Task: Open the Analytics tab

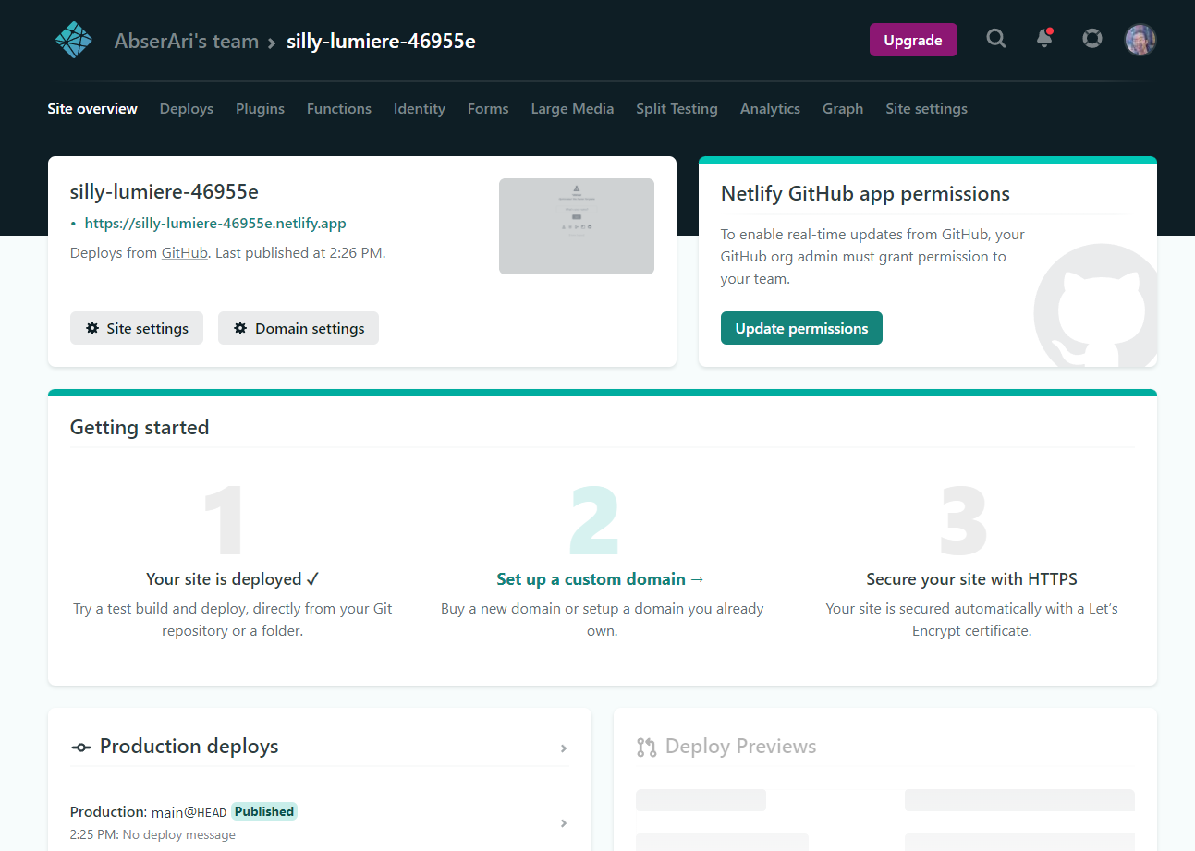Action: (770, 108)
